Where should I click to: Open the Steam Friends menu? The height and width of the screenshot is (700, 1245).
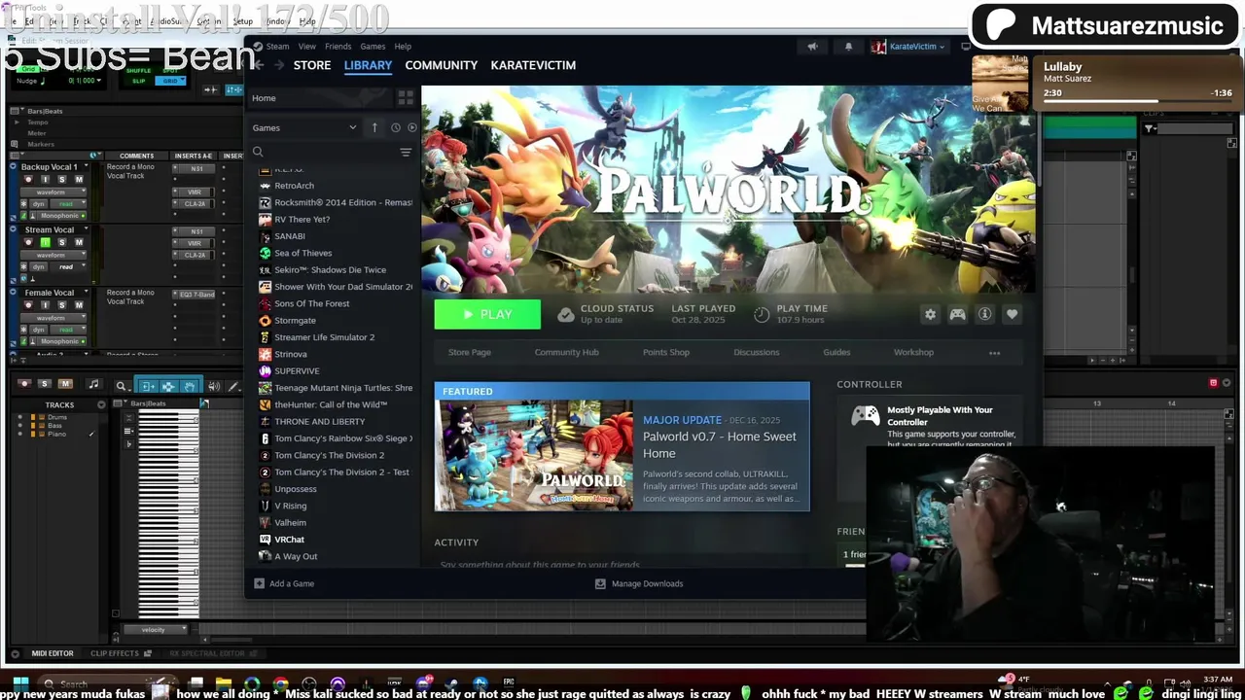(338, 46)
